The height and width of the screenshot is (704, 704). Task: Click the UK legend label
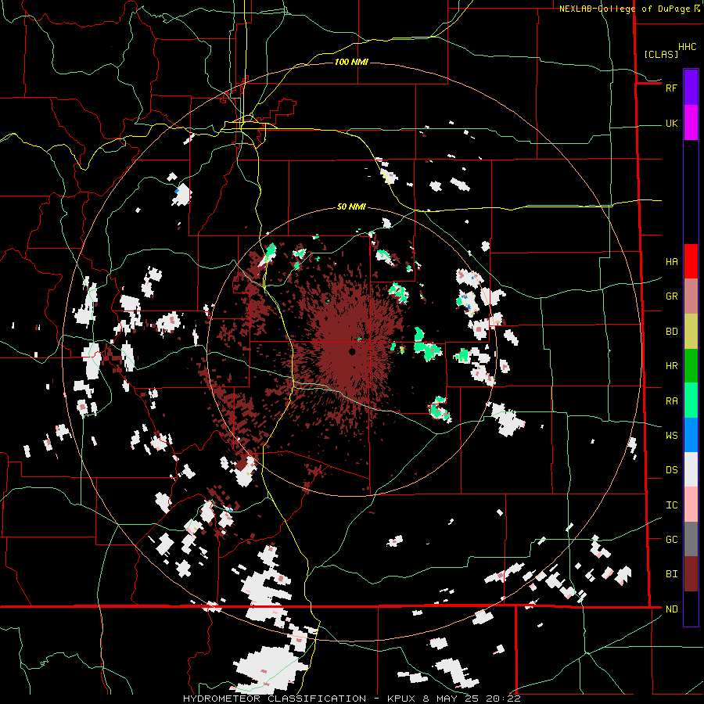tap(671, 123)
